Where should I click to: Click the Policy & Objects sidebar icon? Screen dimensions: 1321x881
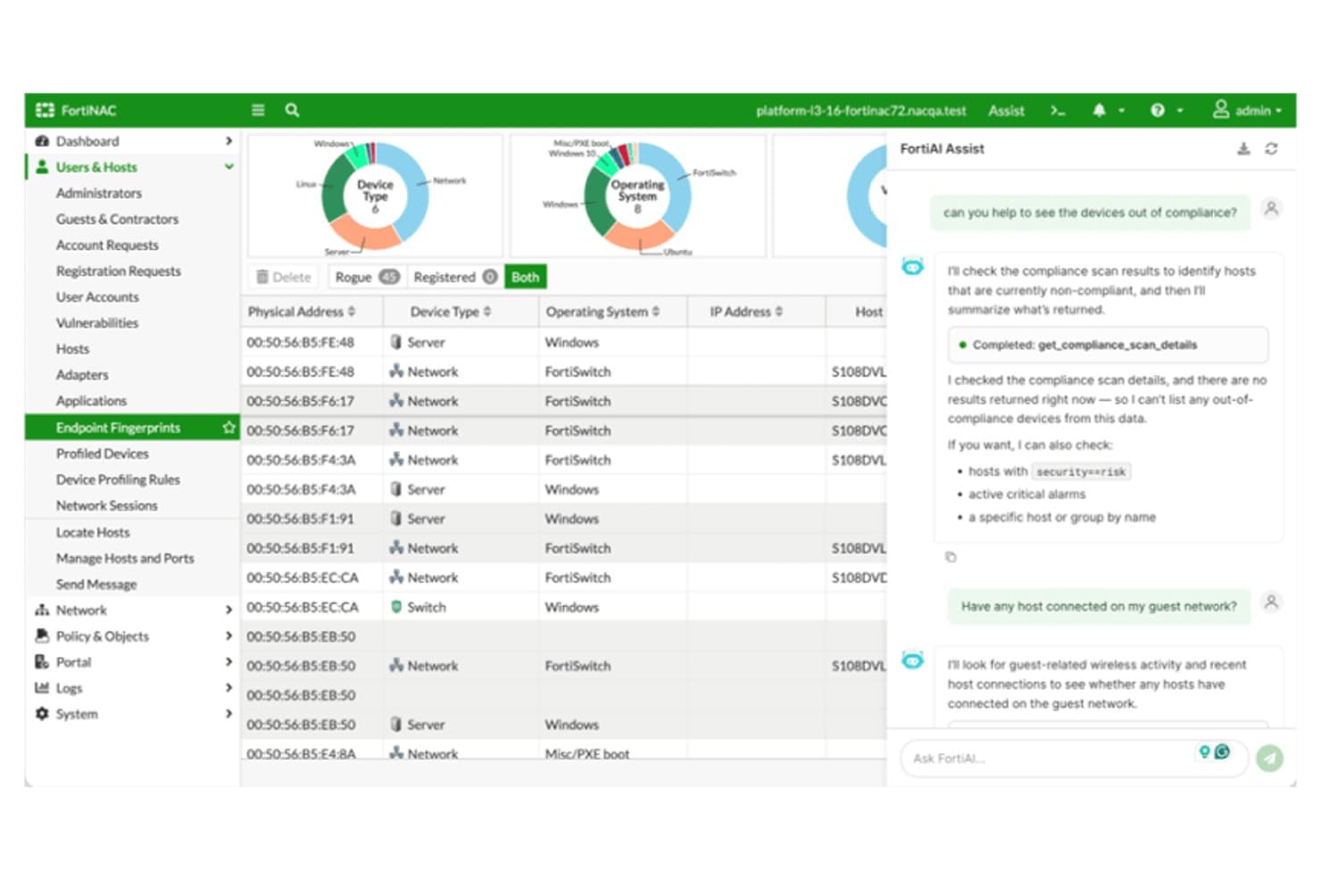click(x=42, y=636)
